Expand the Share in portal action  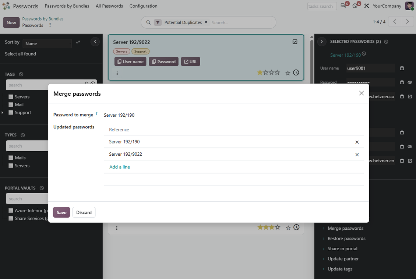click(342, 248)
